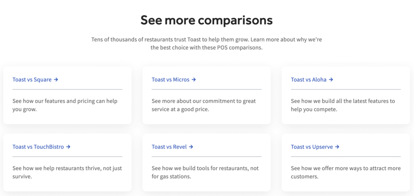Visit the Toast vs Revel comparison link
The width and height of the screenshot is (414, 196).
pyautogui.click(x=169, y=147)
